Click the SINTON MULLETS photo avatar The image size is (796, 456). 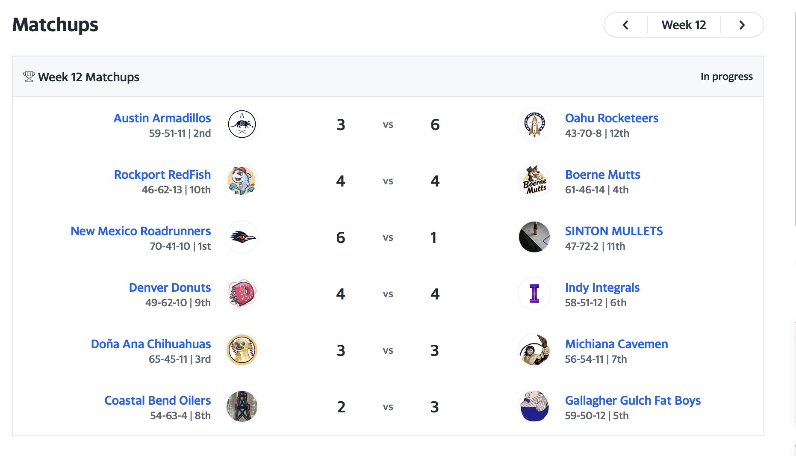coord(534,237)
